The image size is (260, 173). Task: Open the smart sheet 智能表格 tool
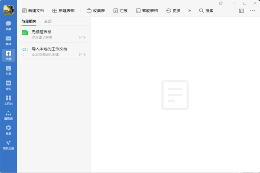pos(147,11)
